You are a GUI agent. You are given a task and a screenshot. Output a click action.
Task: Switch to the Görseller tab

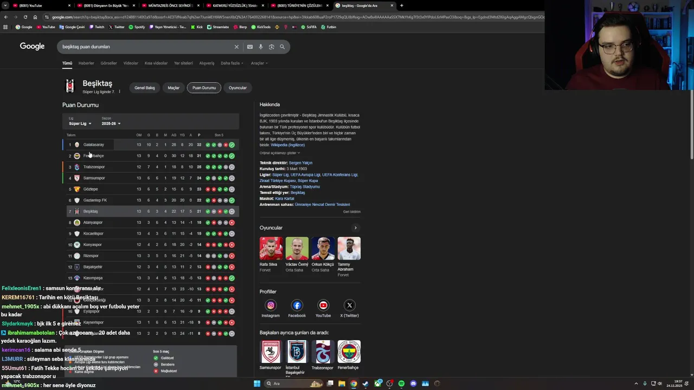click(108, 63)
